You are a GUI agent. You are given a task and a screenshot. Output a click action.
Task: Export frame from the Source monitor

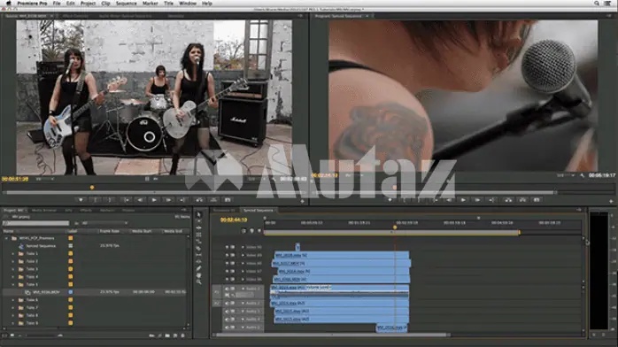click(228, 200)
